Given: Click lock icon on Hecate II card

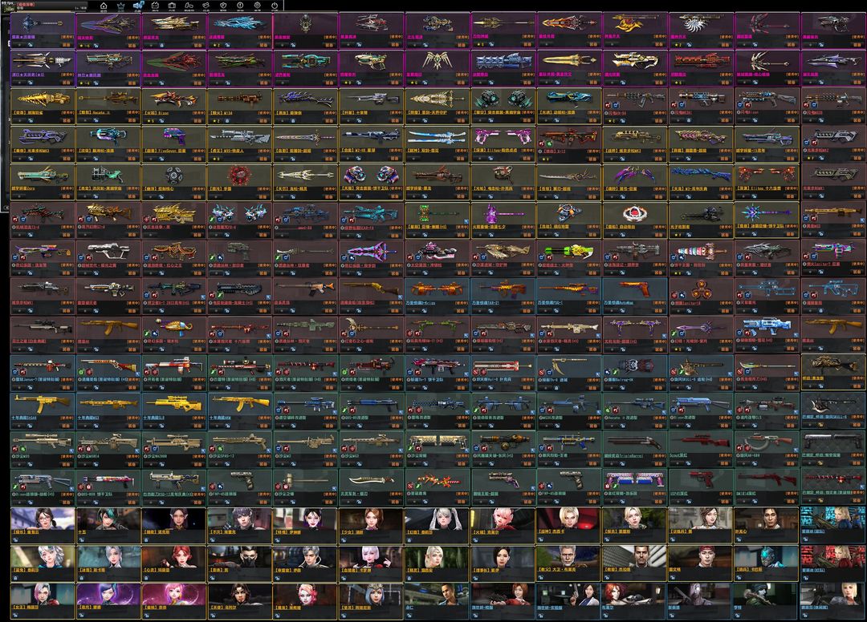Looking at the screenshot, I should (97, 120).
